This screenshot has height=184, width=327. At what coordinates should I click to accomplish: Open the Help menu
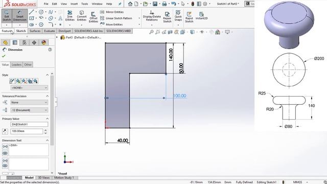click(x=109, y=4)
